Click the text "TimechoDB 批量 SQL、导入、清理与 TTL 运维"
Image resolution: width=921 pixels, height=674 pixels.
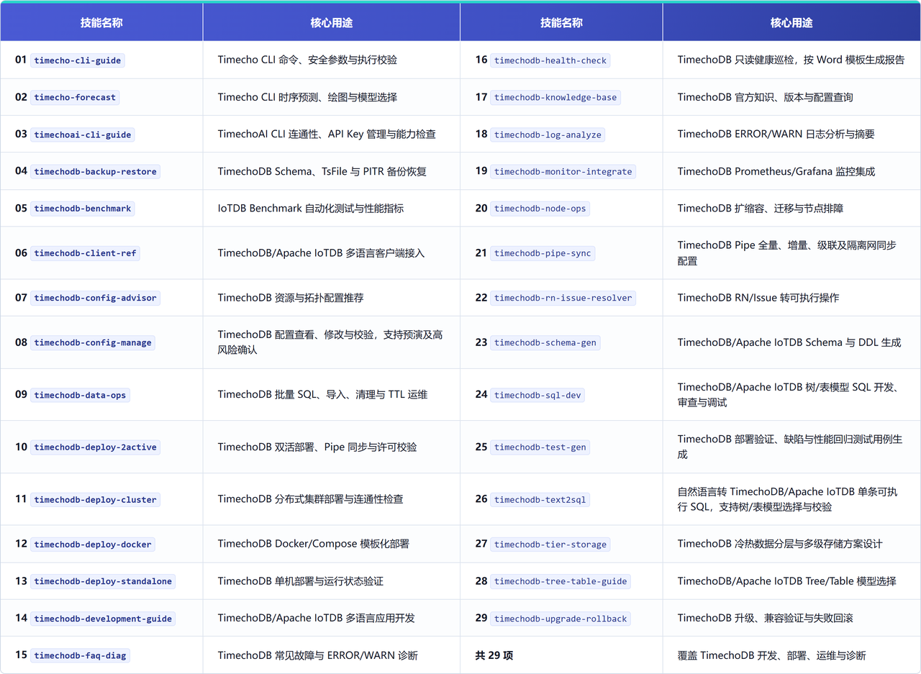click(x=323, y=394)
